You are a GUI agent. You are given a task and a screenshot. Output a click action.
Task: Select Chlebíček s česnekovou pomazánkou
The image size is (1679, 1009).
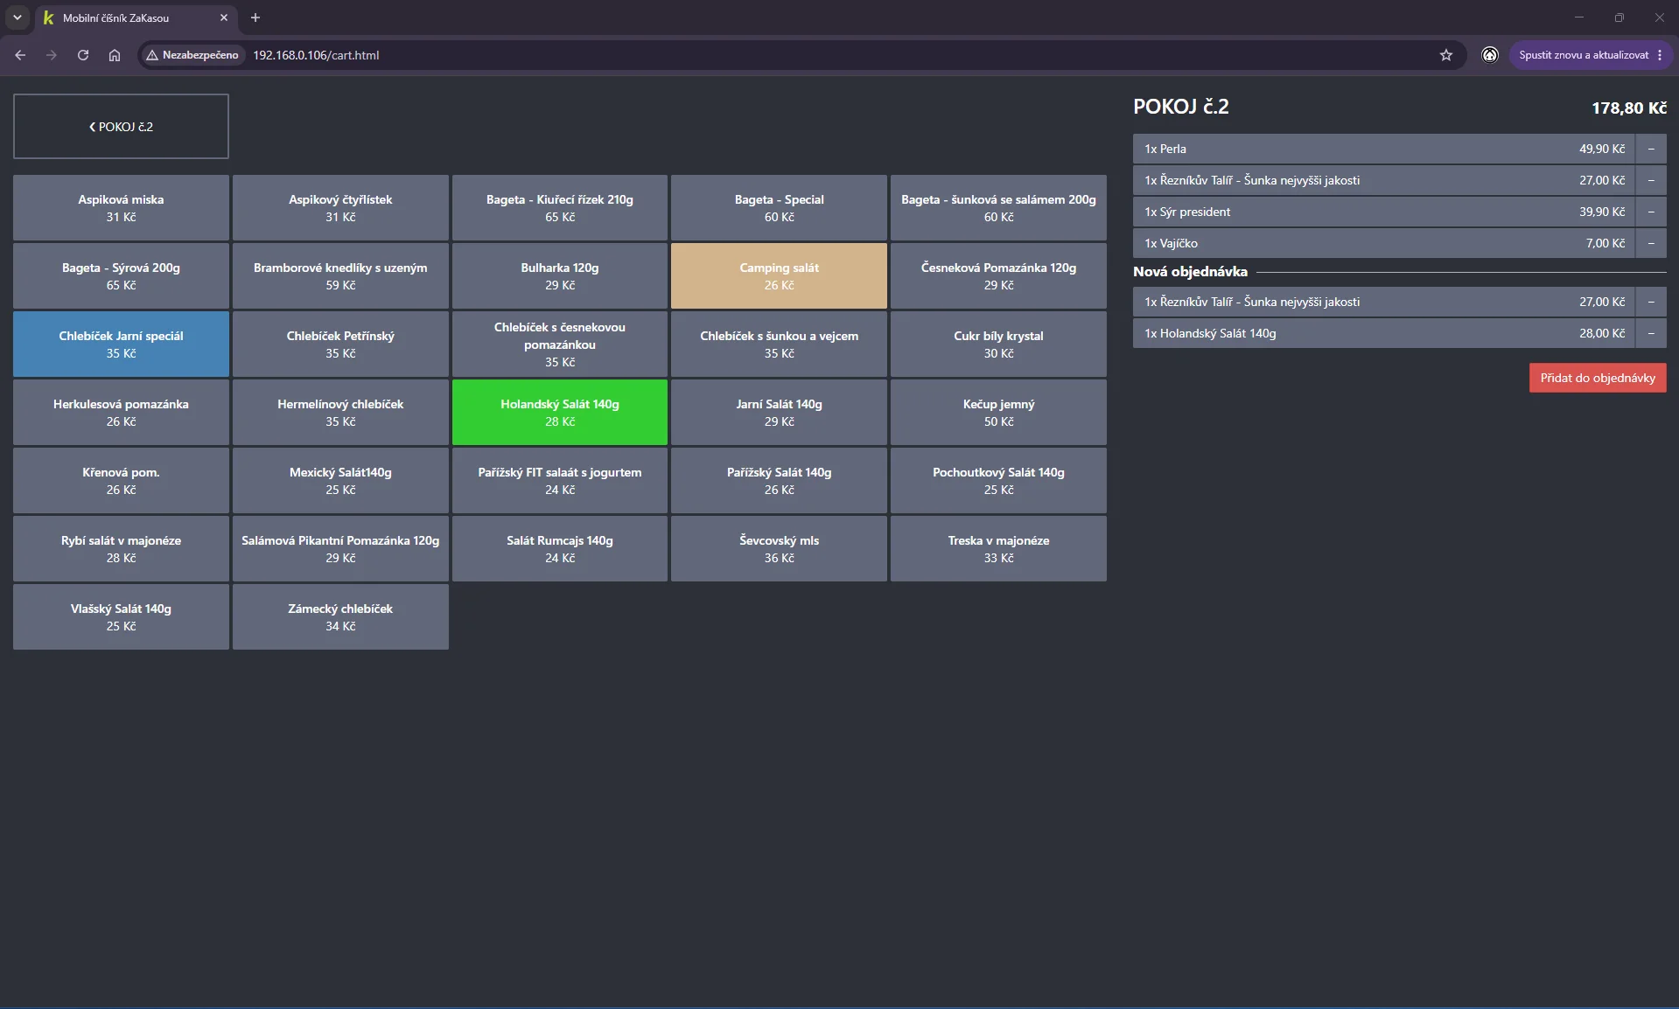click(560, 344)
